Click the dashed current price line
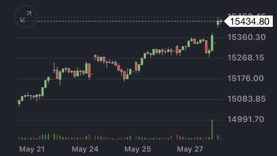The image size is (277, 156). (122, 21)
